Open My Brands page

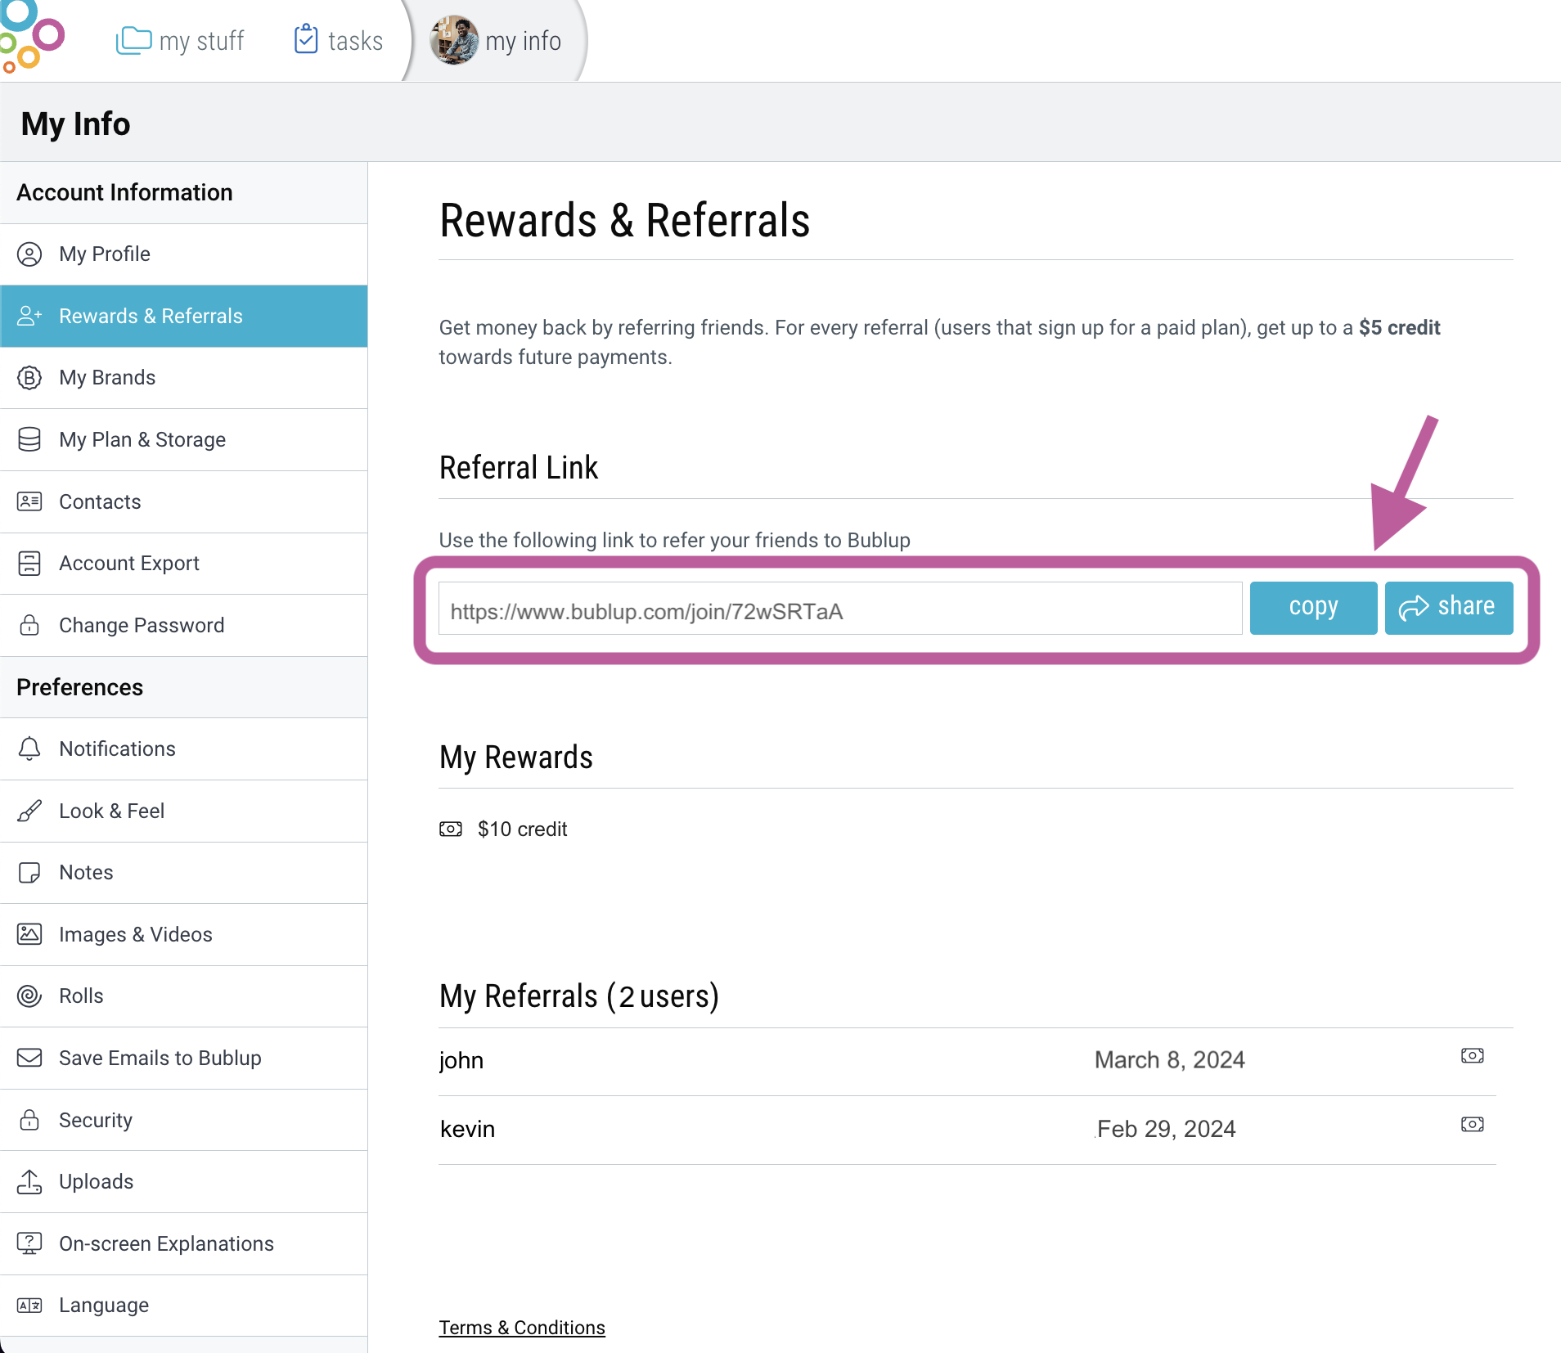(x=183, y=378)
